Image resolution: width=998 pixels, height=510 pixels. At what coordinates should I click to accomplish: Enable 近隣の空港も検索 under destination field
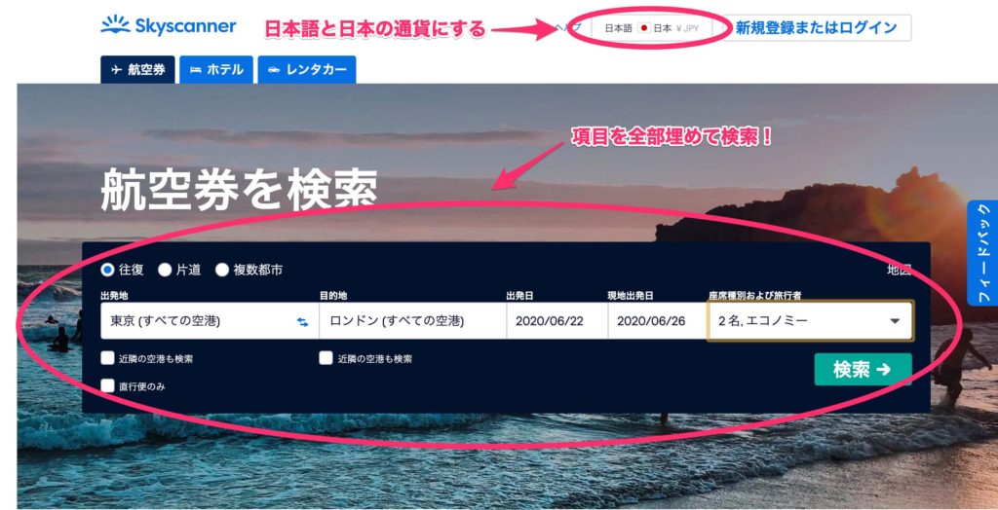click(326, 358)
